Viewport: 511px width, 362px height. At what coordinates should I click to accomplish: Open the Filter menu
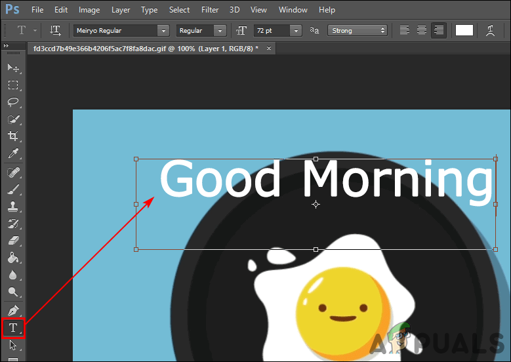[x=210, y=10]
